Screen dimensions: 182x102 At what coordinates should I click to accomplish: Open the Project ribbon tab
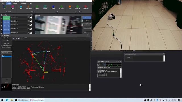point(9,3)
